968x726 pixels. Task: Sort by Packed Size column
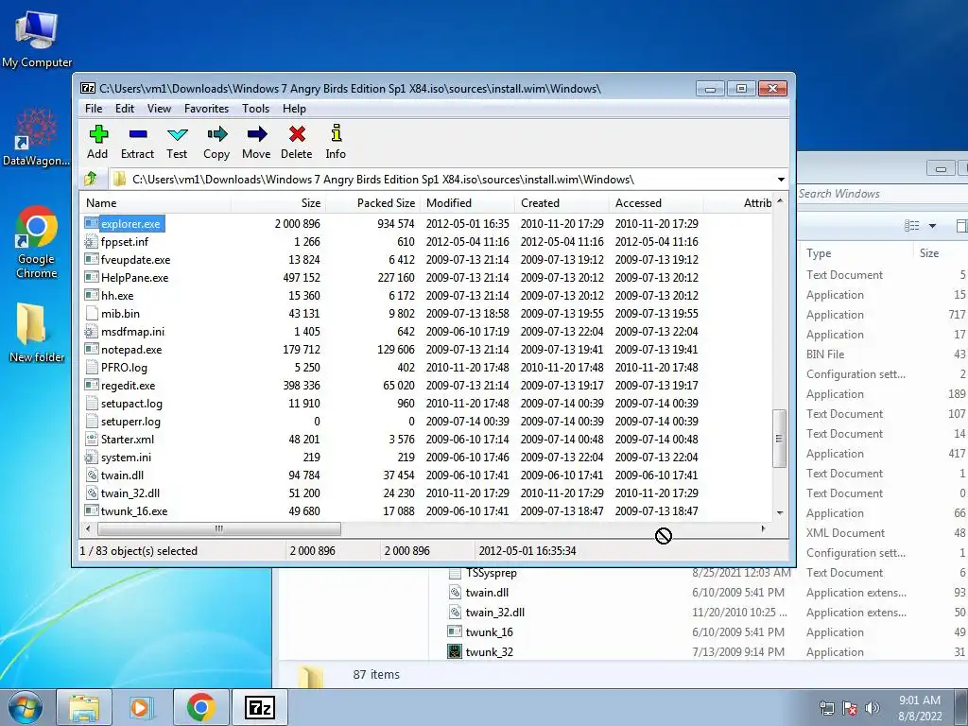coord(372,203)
